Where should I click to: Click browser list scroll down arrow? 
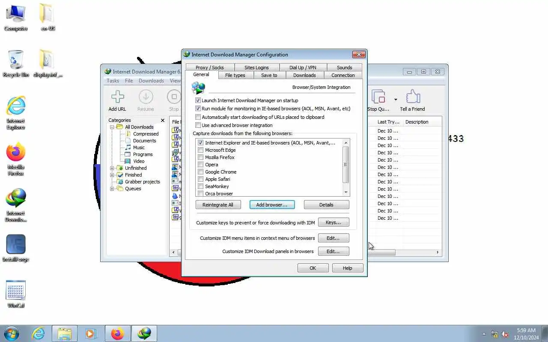[346, 192]
